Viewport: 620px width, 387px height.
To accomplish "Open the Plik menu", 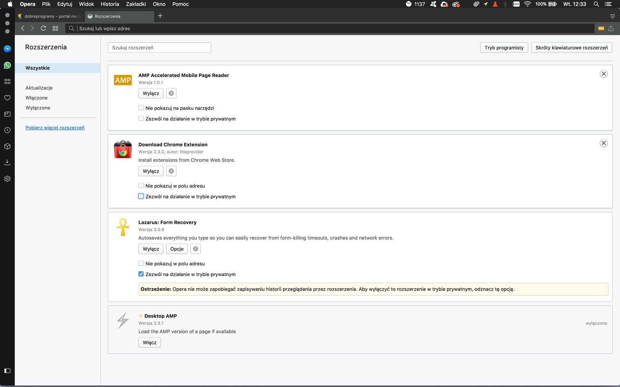I will [x=46, y=4].
